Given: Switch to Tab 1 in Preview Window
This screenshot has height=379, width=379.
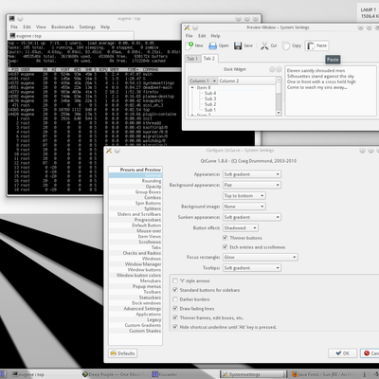Looking at the screenshot, I should point(192,59).
